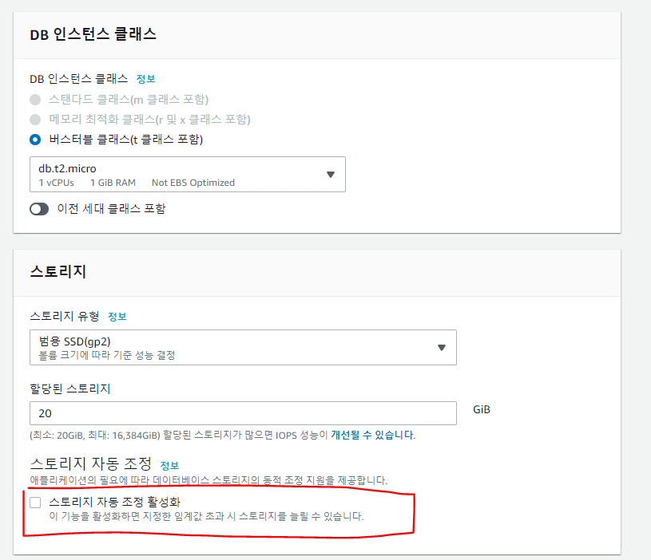Click the 1 GiB RAM text
This screenshot has width=651, height=560.
[113, 183]
